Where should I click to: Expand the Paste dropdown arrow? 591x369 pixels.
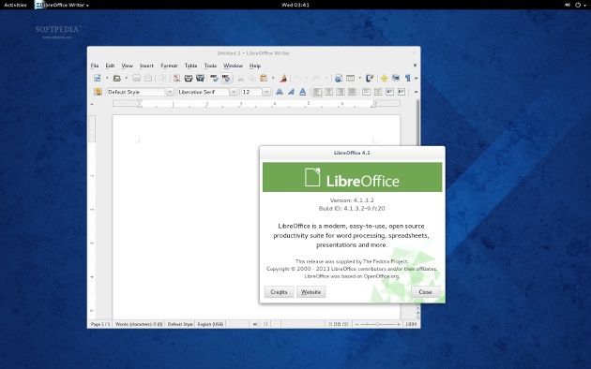(x=273, y=79)
